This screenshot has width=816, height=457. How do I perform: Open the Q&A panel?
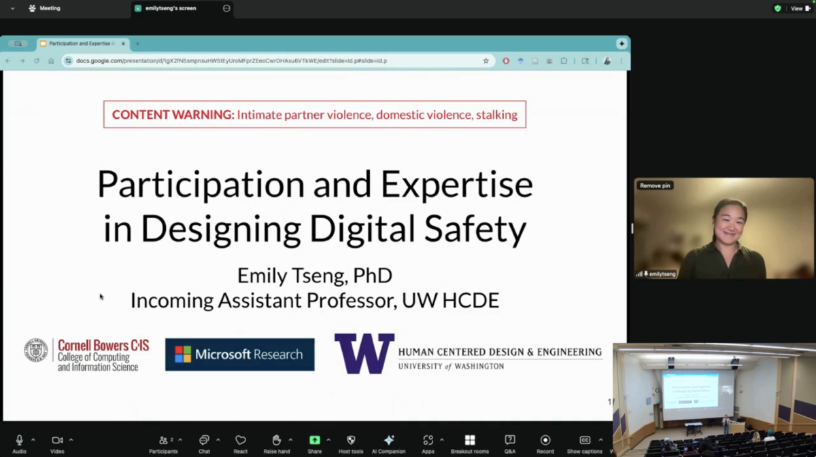point(510,441)
